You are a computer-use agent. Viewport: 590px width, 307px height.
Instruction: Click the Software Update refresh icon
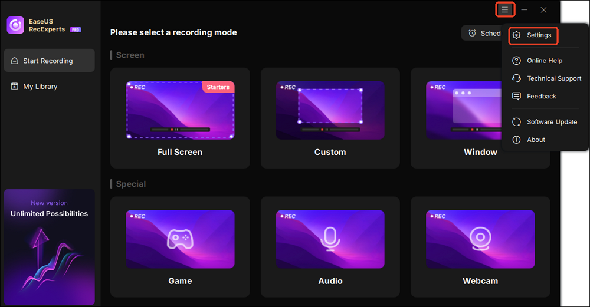(517, 122)
